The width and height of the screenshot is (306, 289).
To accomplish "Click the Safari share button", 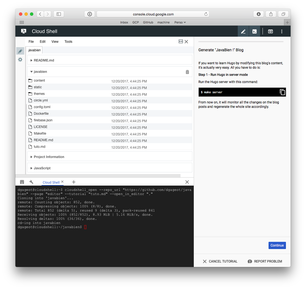I will 271,14.
